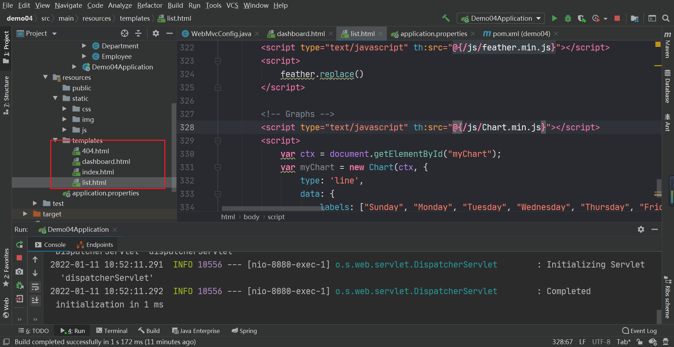Expand the test folder

pyautogui.click(x=35, y=203)
